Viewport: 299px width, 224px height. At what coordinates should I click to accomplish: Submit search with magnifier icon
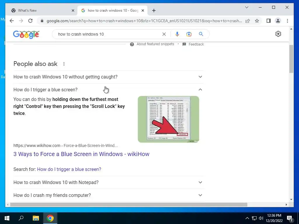pos(201,34)
